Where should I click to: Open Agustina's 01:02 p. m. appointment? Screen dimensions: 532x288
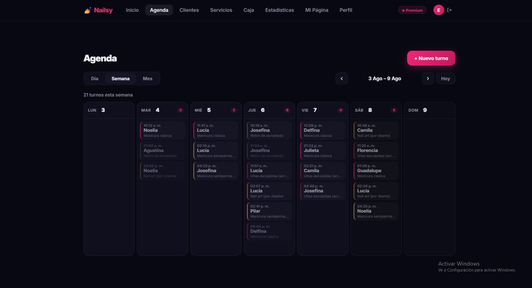(x=163, y=151)
